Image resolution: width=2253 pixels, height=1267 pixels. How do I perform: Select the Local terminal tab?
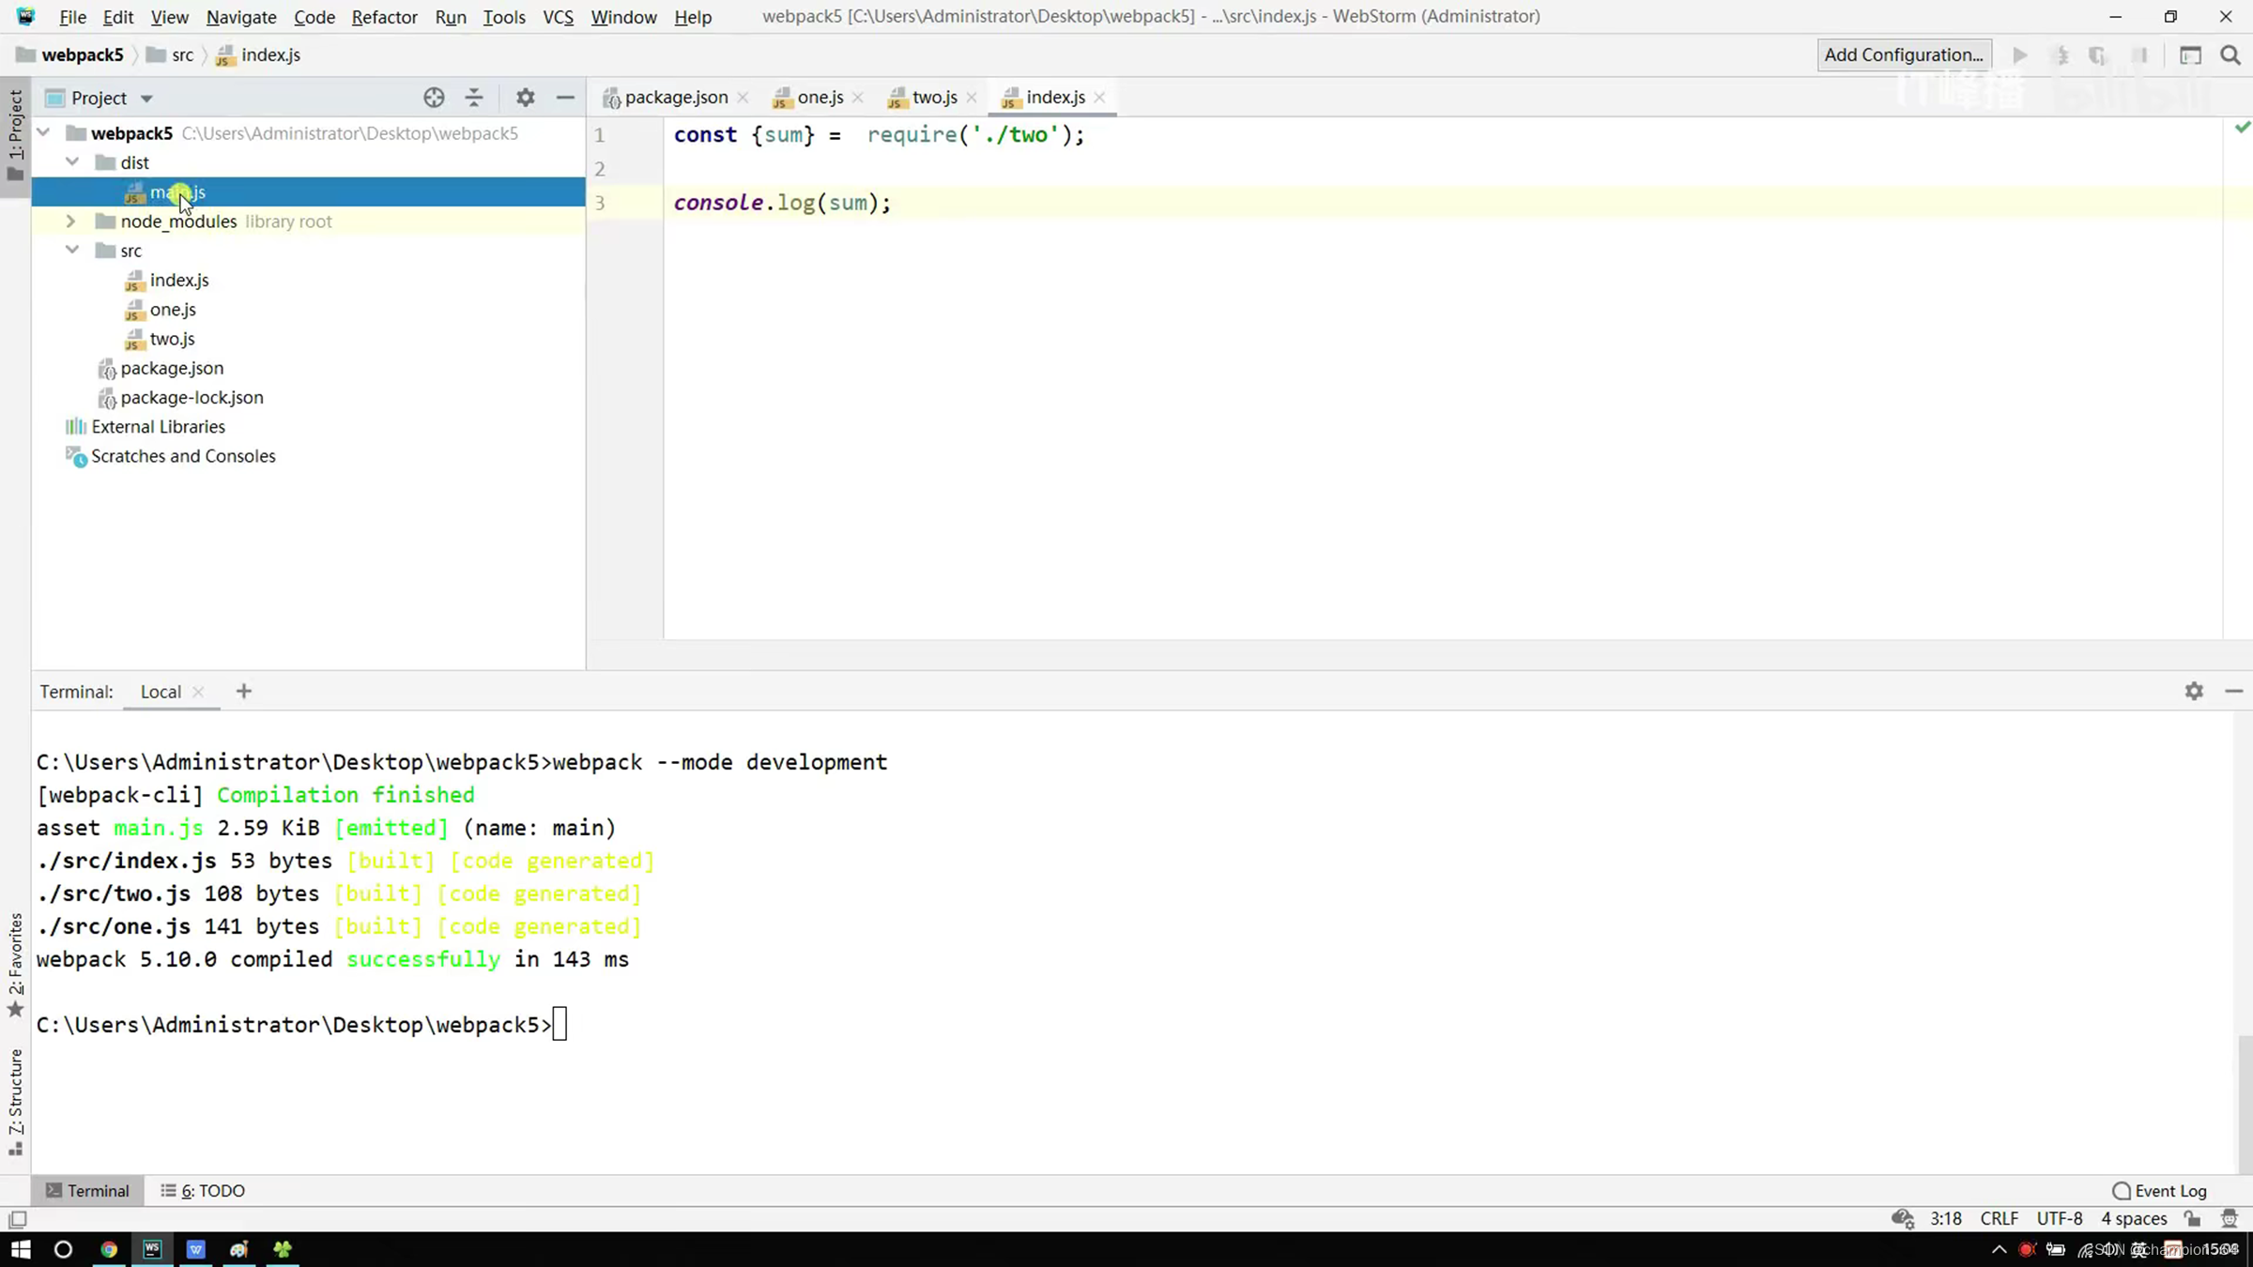[x=161, y=692]
